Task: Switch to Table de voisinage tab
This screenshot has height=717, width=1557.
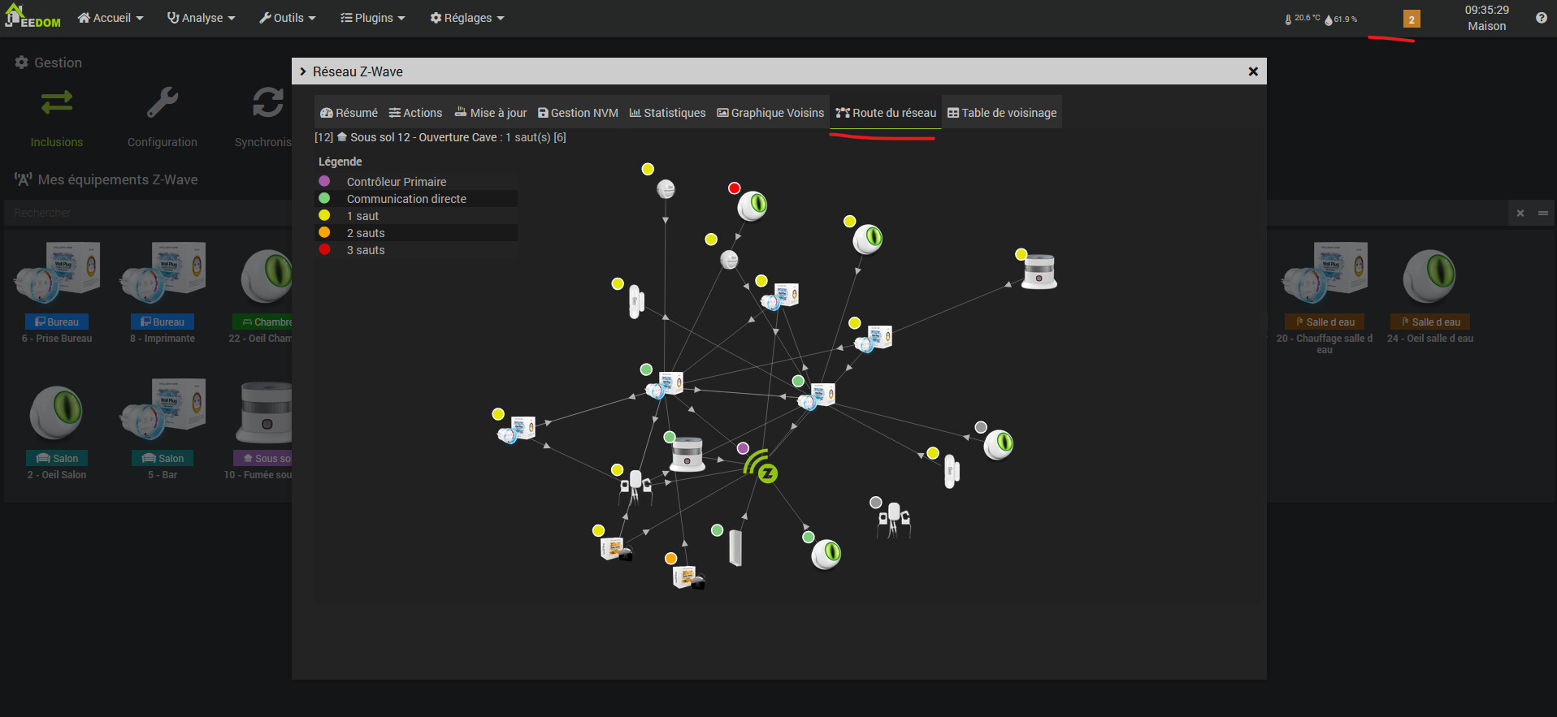Action: tap(1002, 113)
